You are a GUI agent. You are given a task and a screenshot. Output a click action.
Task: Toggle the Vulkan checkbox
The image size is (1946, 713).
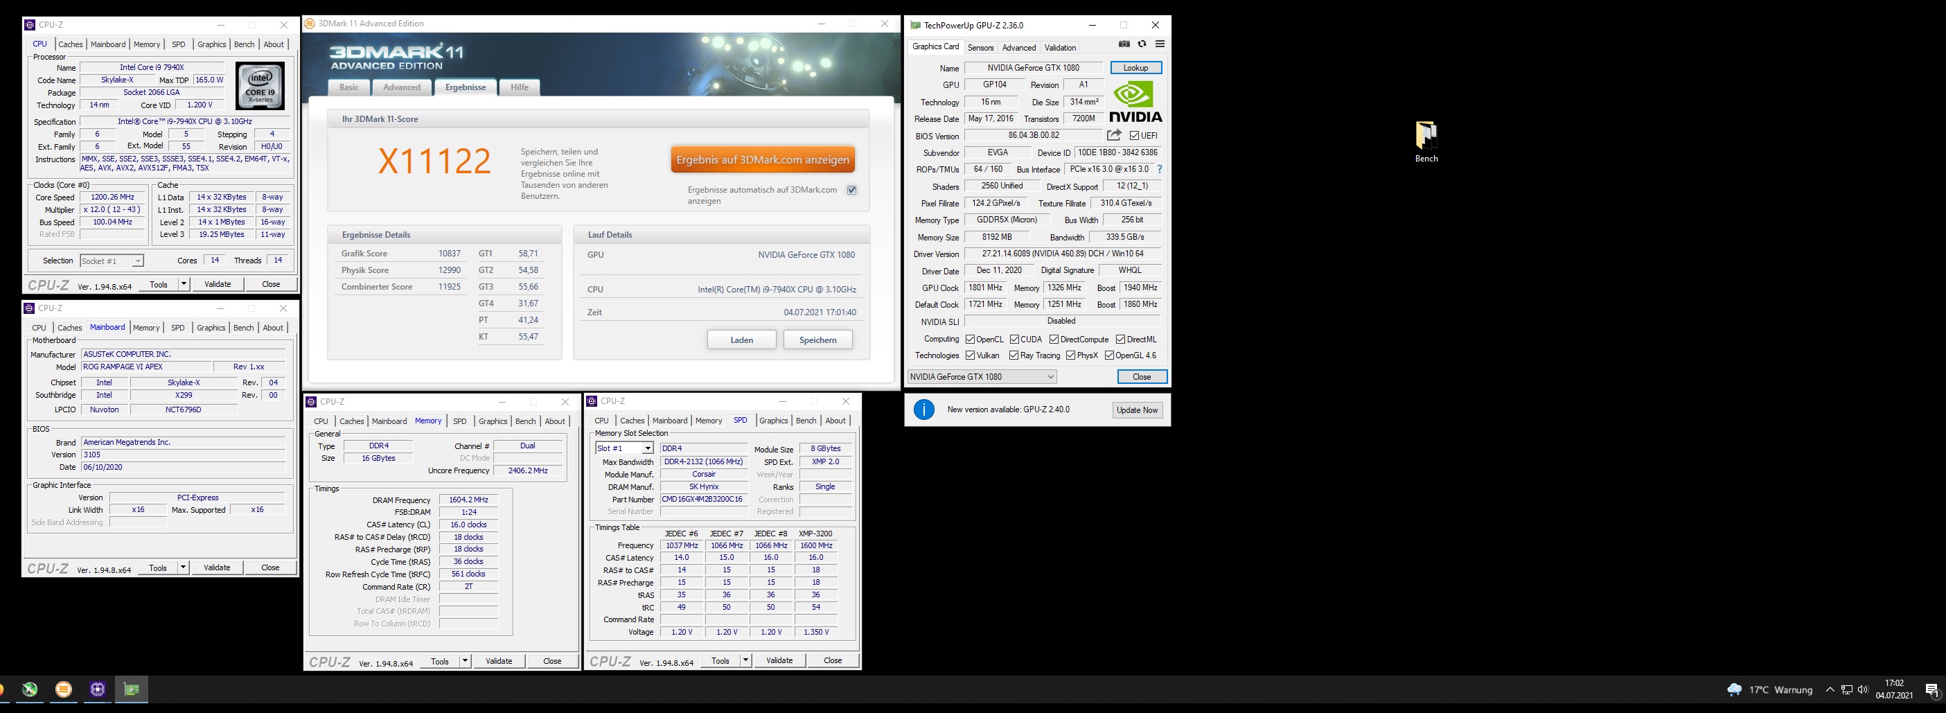click(970, 355)
